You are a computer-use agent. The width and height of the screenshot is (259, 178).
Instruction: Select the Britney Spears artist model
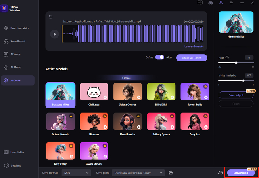coord(161,125)
